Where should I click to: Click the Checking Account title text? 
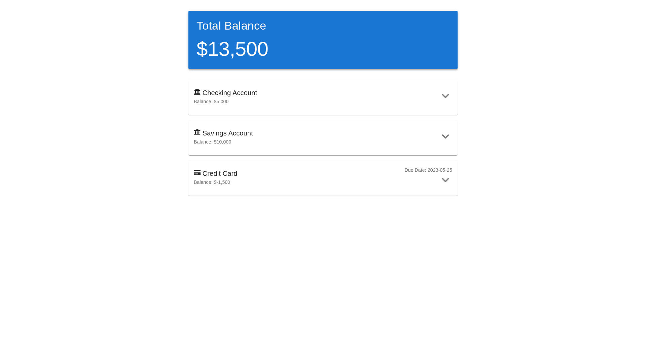tap(229, 93)
